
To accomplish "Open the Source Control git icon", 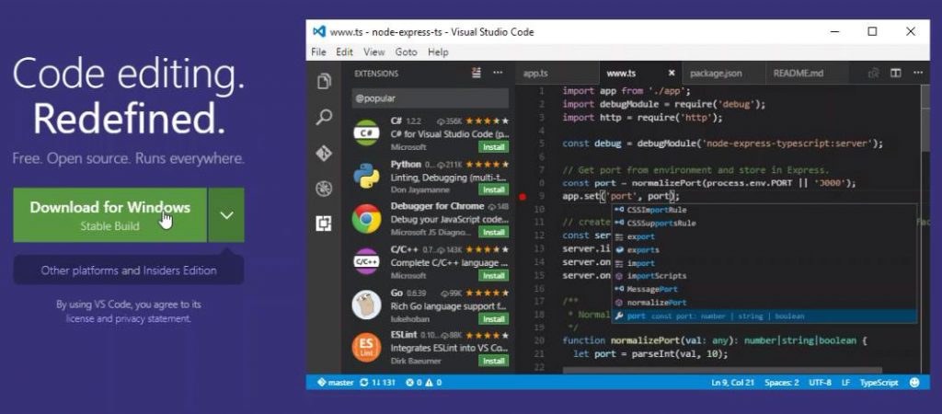I will click(324, 154).
